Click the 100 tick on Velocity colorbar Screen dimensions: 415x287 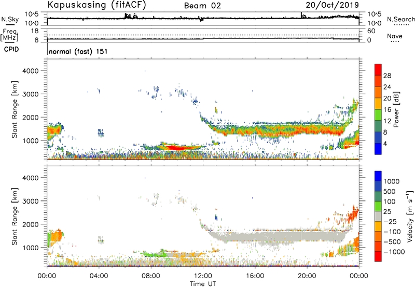point(390,202)
